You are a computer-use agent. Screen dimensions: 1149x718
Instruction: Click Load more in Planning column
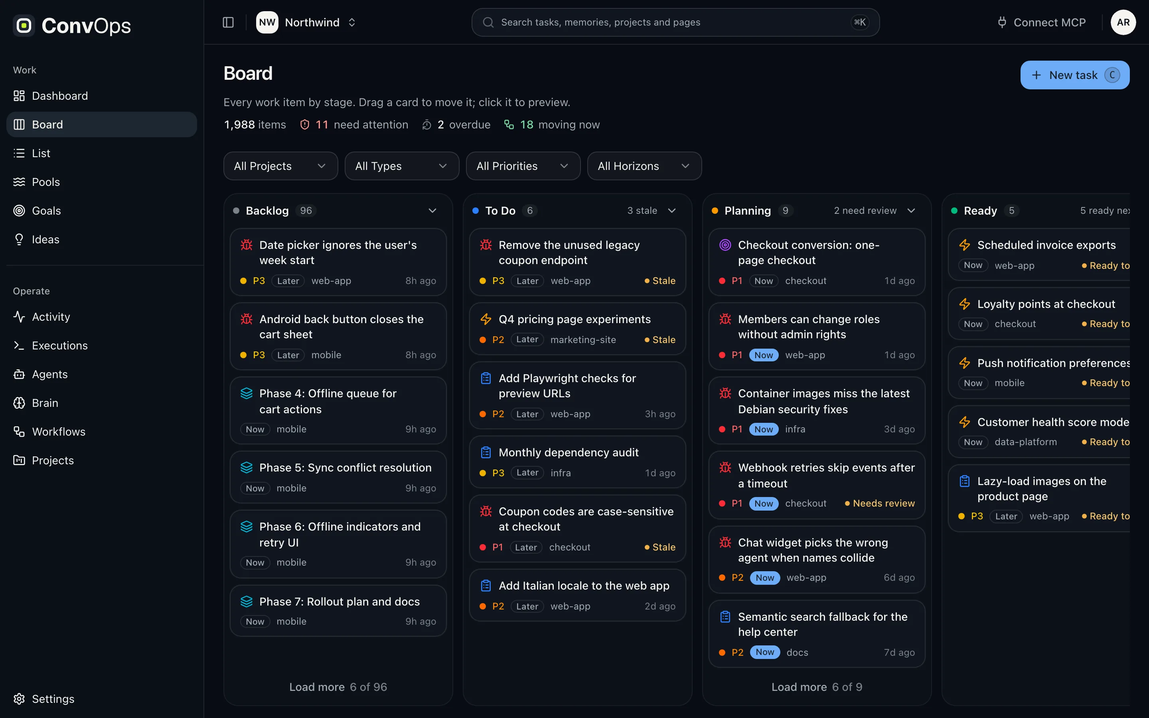click(817, 686)
